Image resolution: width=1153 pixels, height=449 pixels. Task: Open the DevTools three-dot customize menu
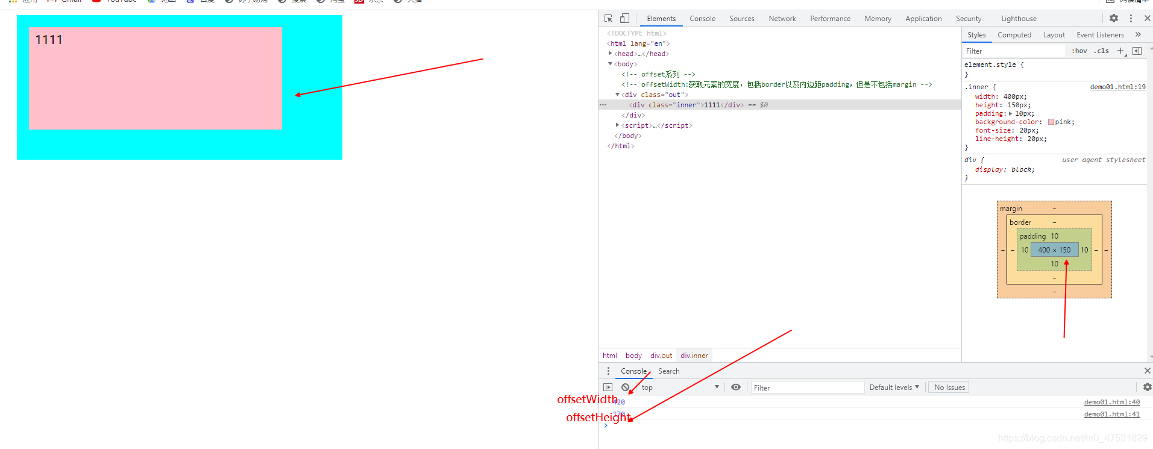(x=1131, y=19)
